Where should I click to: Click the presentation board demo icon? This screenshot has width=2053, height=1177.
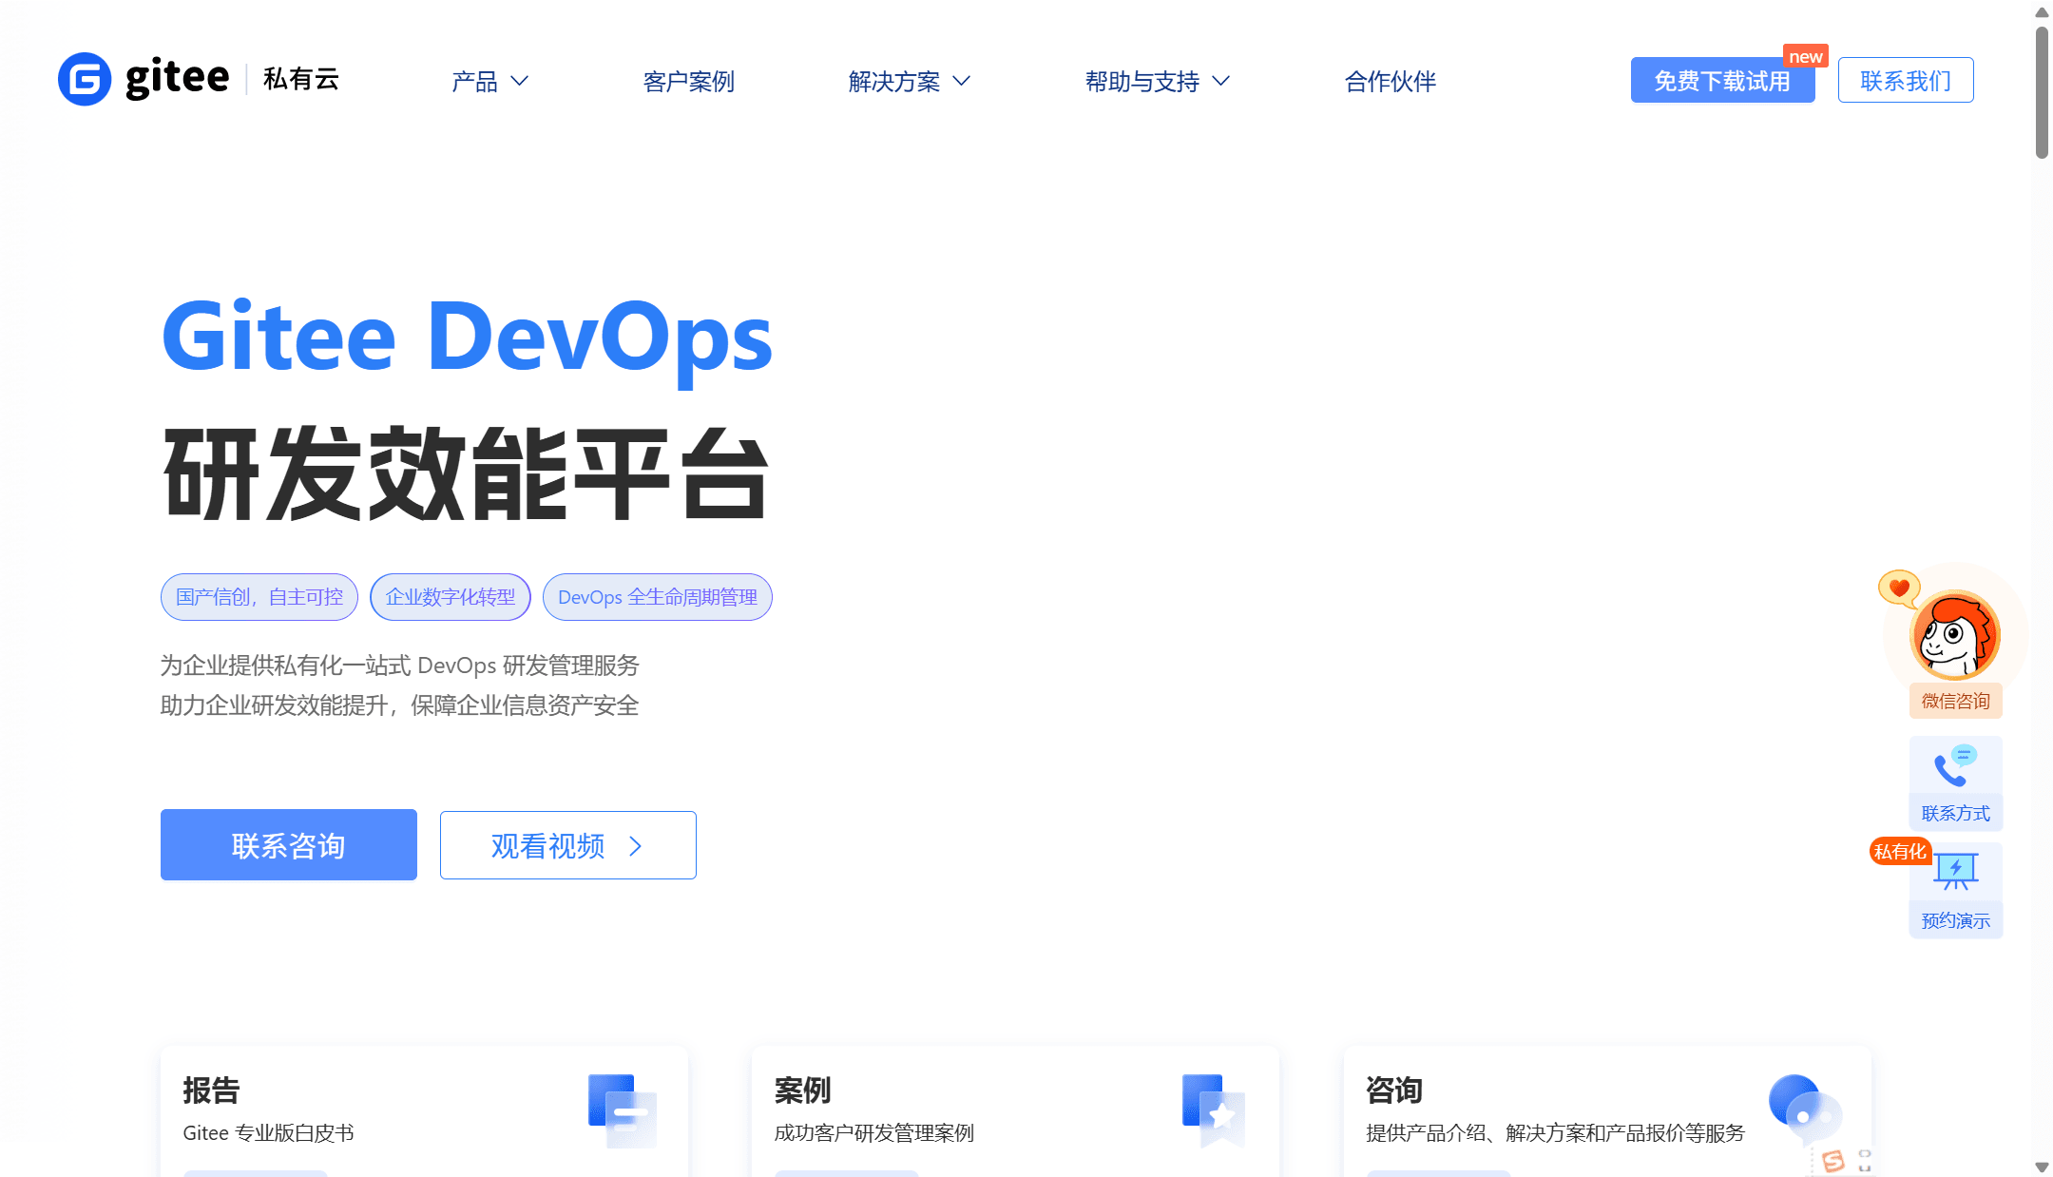(1956, 871)
